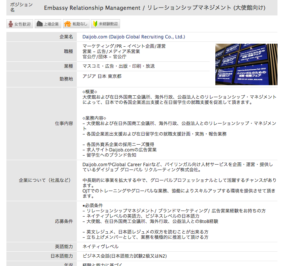Click アジア 日本 東京都 location value

click(x=102, y=76)
